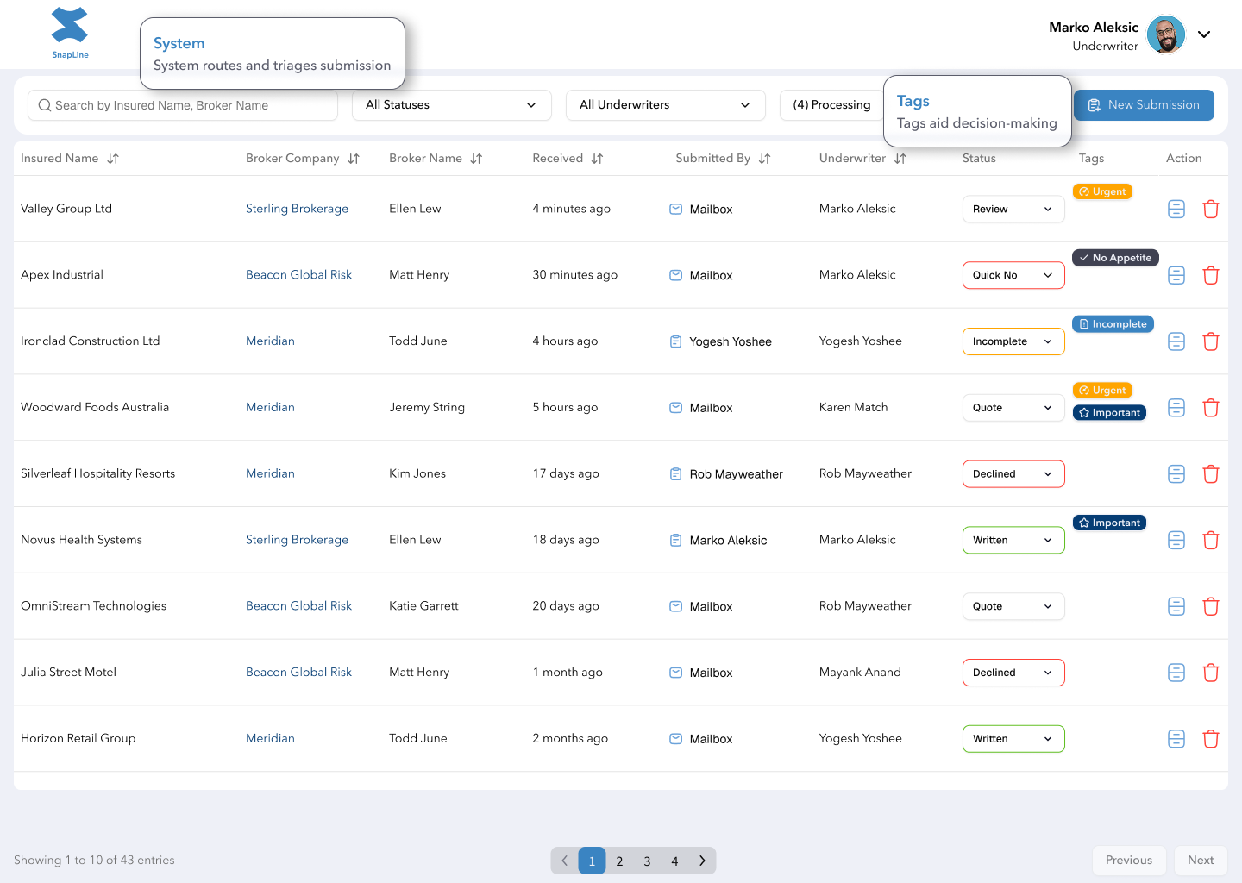Select the (4) Processing filter
This screenshot has height=883, width=1242.
tap(831, 104)
